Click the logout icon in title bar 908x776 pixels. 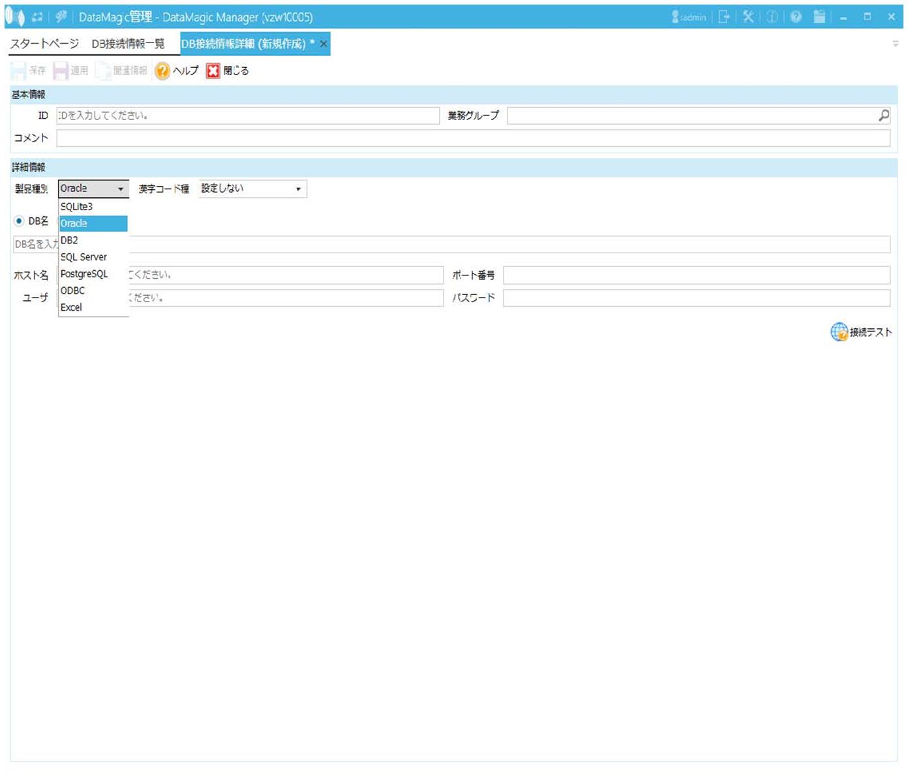click(724, 17)
